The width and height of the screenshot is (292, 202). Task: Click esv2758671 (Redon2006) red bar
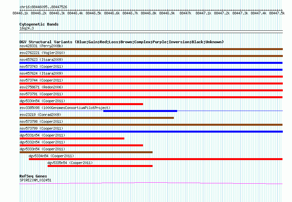coord(151,90)
